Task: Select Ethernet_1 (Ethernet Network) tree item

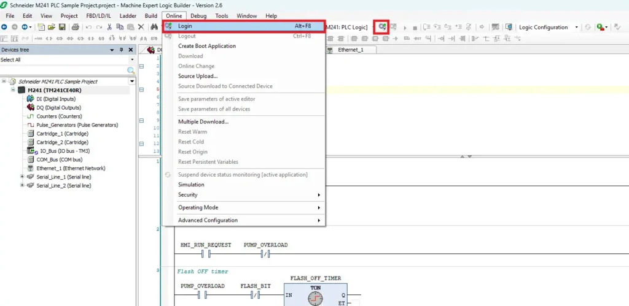Action: (71, 168)
